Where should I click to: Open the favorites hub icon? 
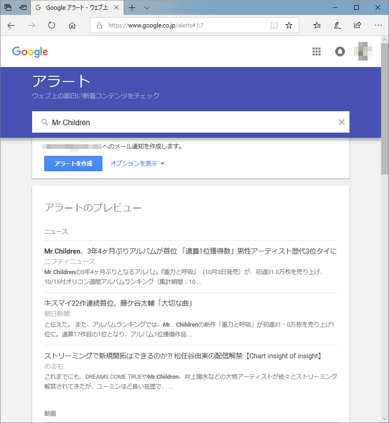point(317,25)
